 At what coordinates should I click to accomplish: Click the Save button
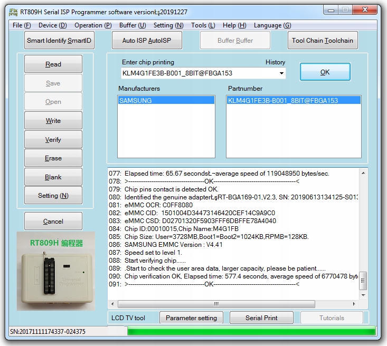pyautogui.click(x=53, y=83)
